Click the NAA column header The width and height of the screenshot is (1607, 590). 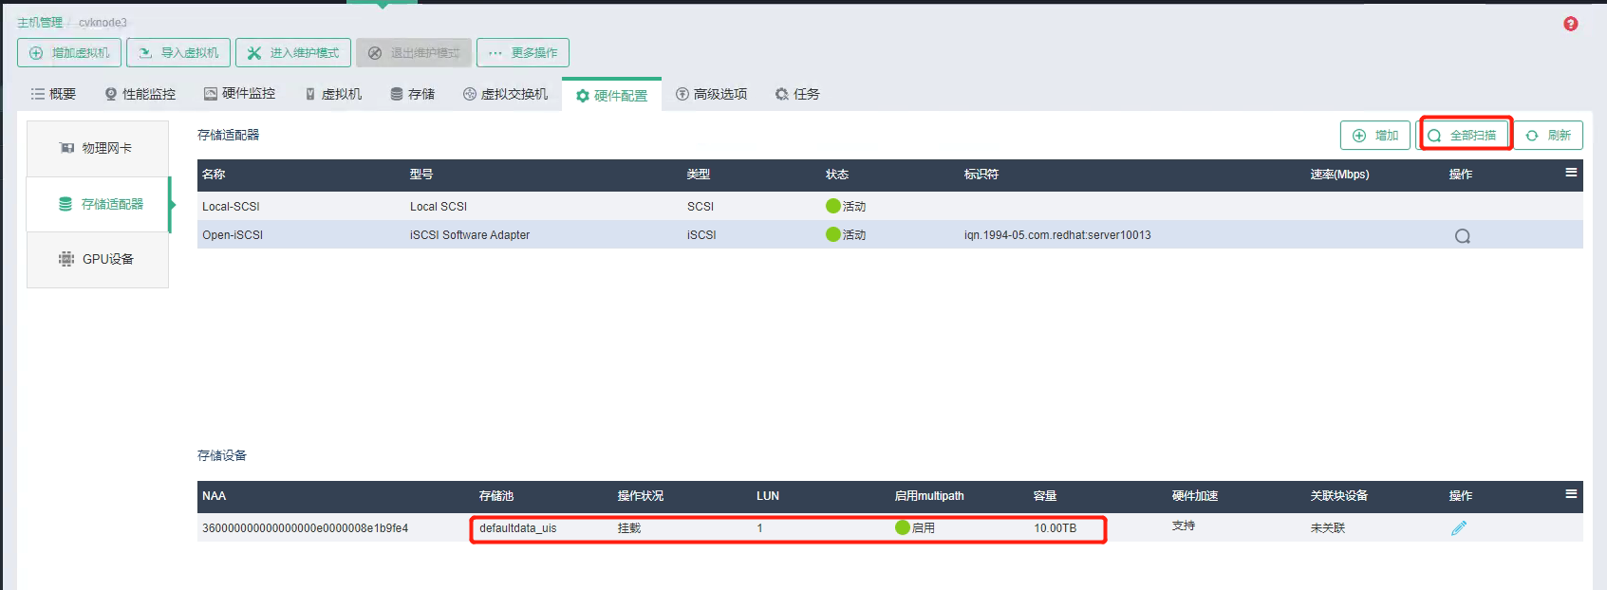pos(214,496)
